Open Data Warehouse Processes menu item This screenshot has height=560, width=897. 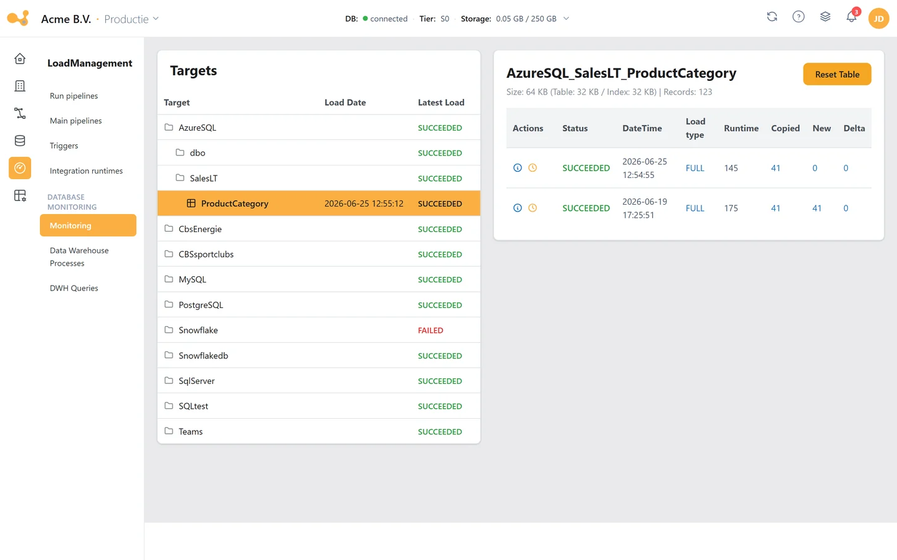[88, 257]
